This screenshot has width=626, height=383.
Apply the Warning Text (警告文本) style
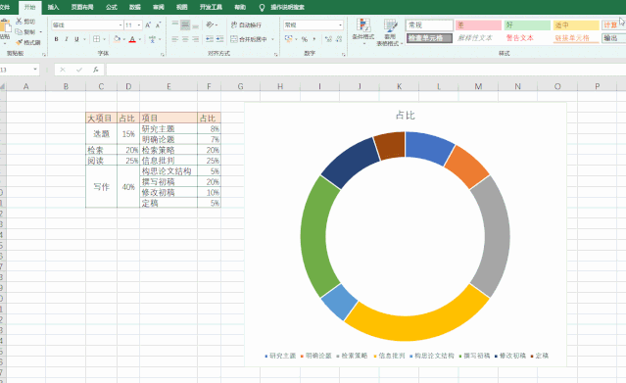pyautogui.click(x=527, y=38)
